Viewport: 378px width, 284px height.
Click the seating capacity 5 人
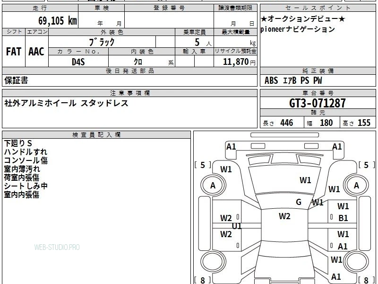(203, 43)
